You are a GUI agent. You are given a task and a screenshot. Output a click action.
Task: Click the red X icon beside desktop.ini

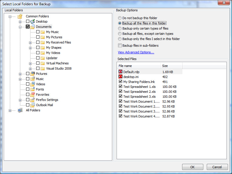click(x=120, y=77)
